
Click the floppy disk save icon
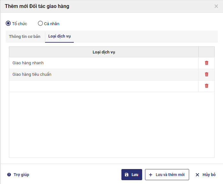coord(127,175)
